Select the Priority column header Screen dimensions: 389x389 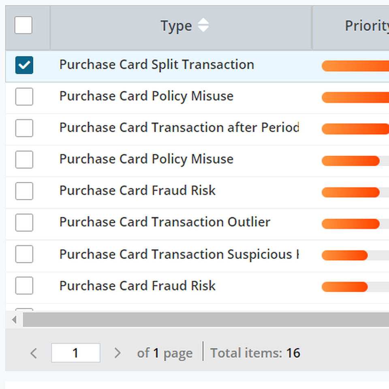(364, 26)
